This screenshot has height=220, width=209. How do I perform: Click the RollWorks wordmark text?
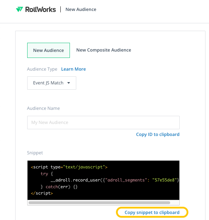click(x=41, y=10)
